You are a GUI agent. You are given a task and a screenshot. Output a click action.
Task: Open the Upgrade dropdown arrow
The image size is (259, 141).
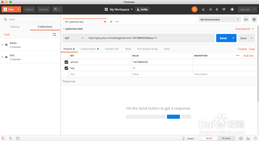(255, 9)
